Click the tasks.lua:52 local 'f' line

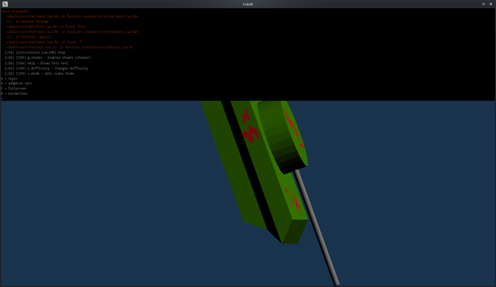pos(45,42)
